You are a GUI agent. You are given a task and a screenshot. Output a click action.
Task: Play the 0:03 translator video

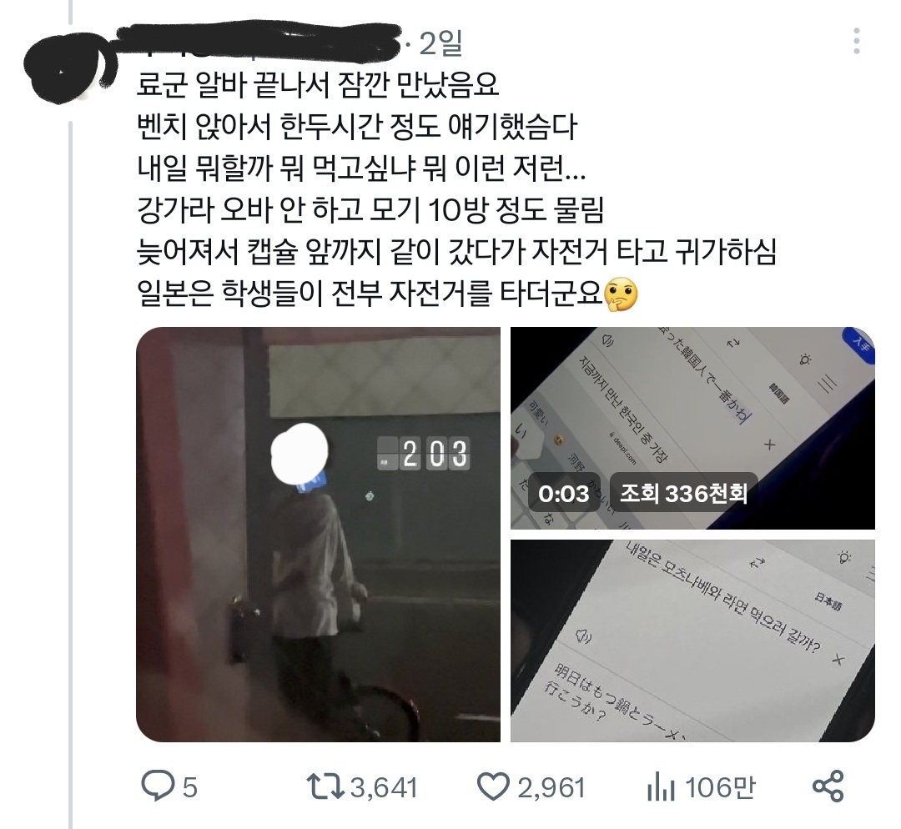[692, 428]
